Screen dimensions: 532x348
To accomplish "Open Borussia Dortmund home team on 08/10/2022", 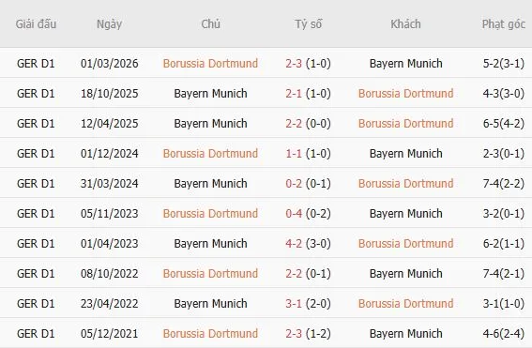I will [x=210, y=273].
